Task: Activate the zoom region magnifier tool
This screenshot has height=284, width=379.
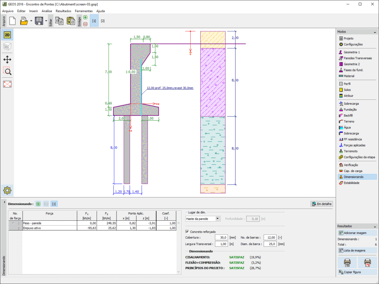Action: coord(7,71)
